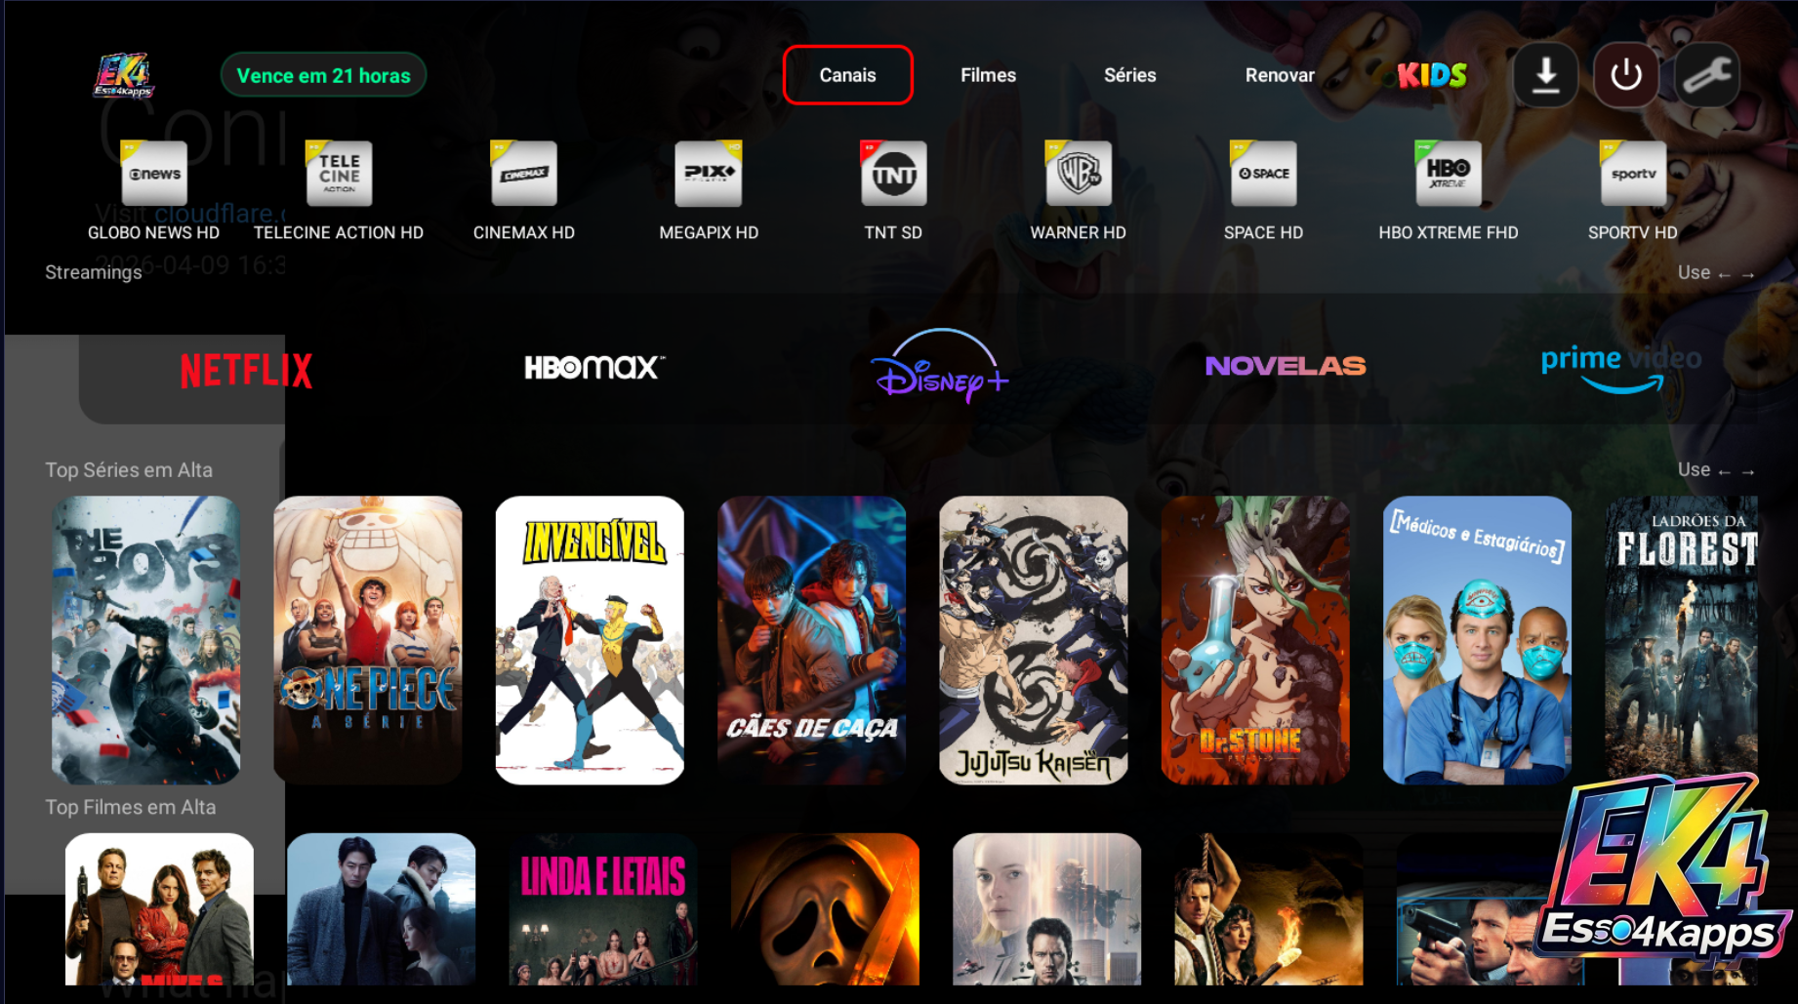Open the Disney+ streaming category
The height and width of the screenshot is (1004, 1798).
tap(939, 371)
